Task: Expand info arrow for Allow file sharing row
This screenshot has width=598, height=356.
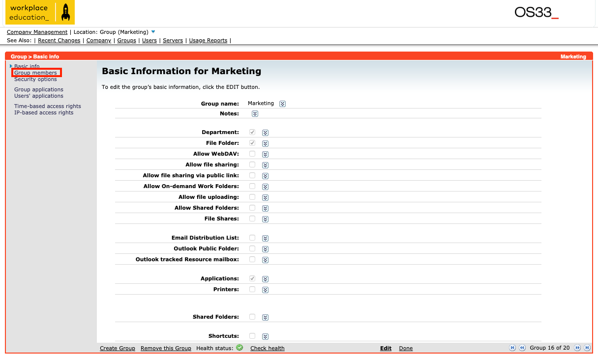Action: tap(265, 165)
